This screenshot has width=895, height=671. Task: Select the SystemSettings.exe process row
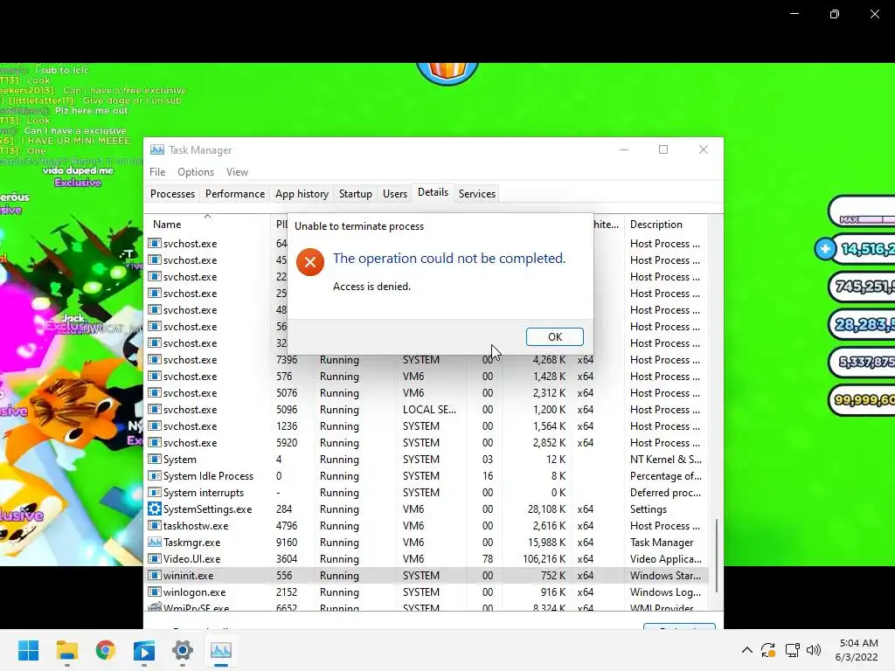pyautogui.click(x=427, y=509)
